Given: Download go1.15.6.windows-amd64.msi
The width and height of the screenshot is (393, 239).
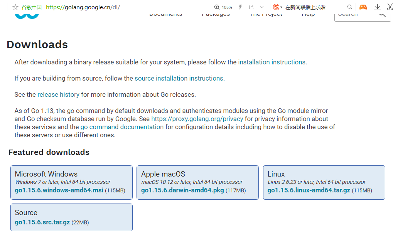Looking at the screenshot, I should point(59,190).
